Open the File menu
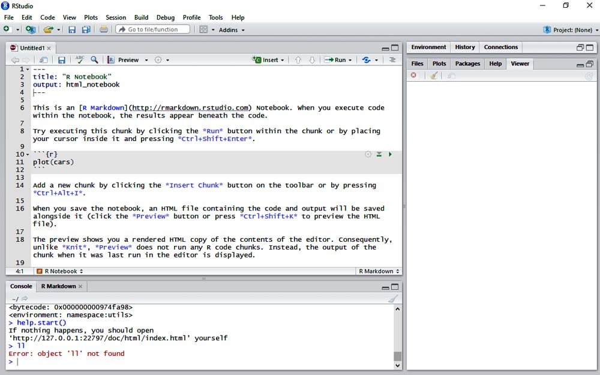600x375 pixels. 9,17
